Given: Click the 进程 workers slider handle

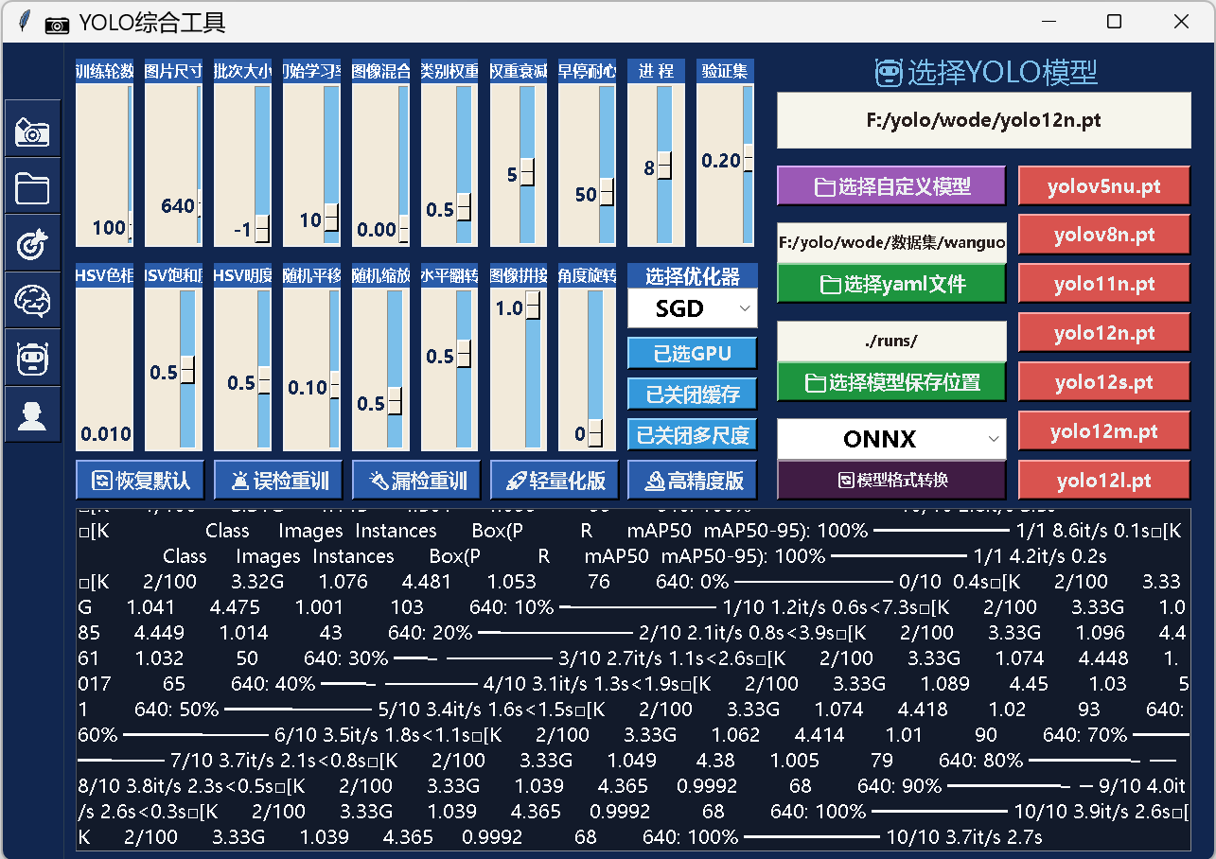Looking at the screenshot, I should [x=665, y=167].
